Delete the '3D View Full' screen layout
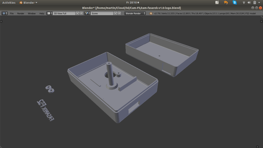The image size is (263, 148). click(81, 13)
